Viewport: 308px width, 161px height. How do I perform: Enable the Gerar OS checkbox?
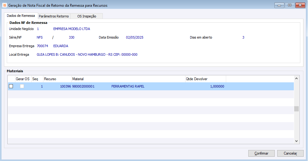[22, 86]
